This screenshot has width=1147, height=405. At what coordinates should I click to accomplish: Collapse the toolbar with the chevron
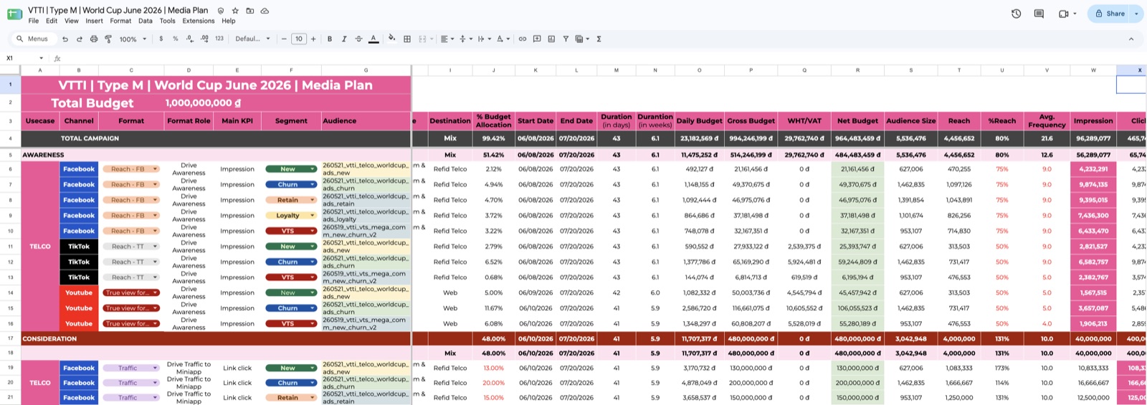coord(1131,39)
